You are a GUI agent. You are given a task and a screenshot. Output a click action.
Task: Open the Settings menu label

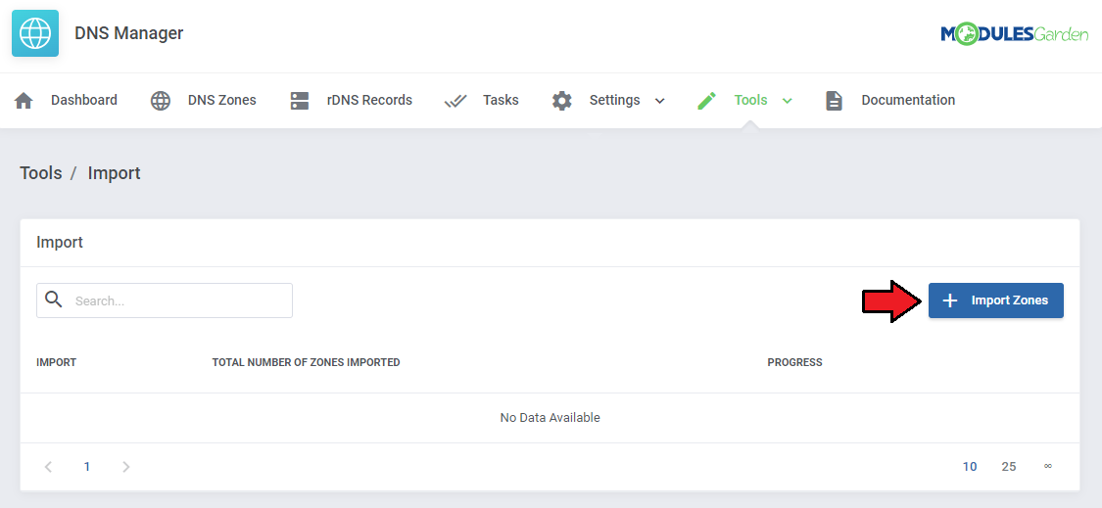point(615,100)
